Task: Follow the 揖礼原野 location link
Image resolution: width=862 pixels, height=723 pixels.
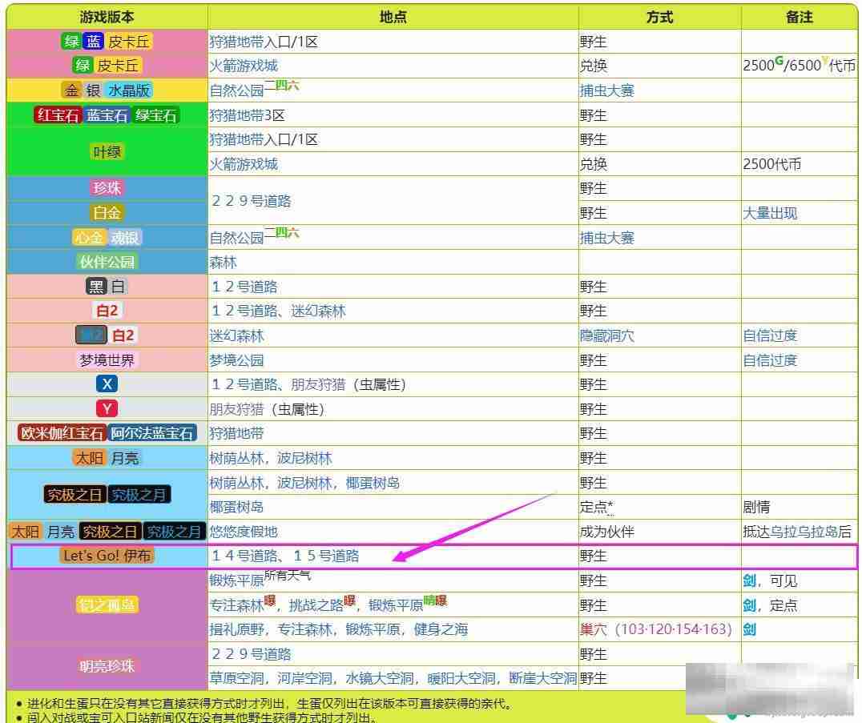Action: click(236, 629)
